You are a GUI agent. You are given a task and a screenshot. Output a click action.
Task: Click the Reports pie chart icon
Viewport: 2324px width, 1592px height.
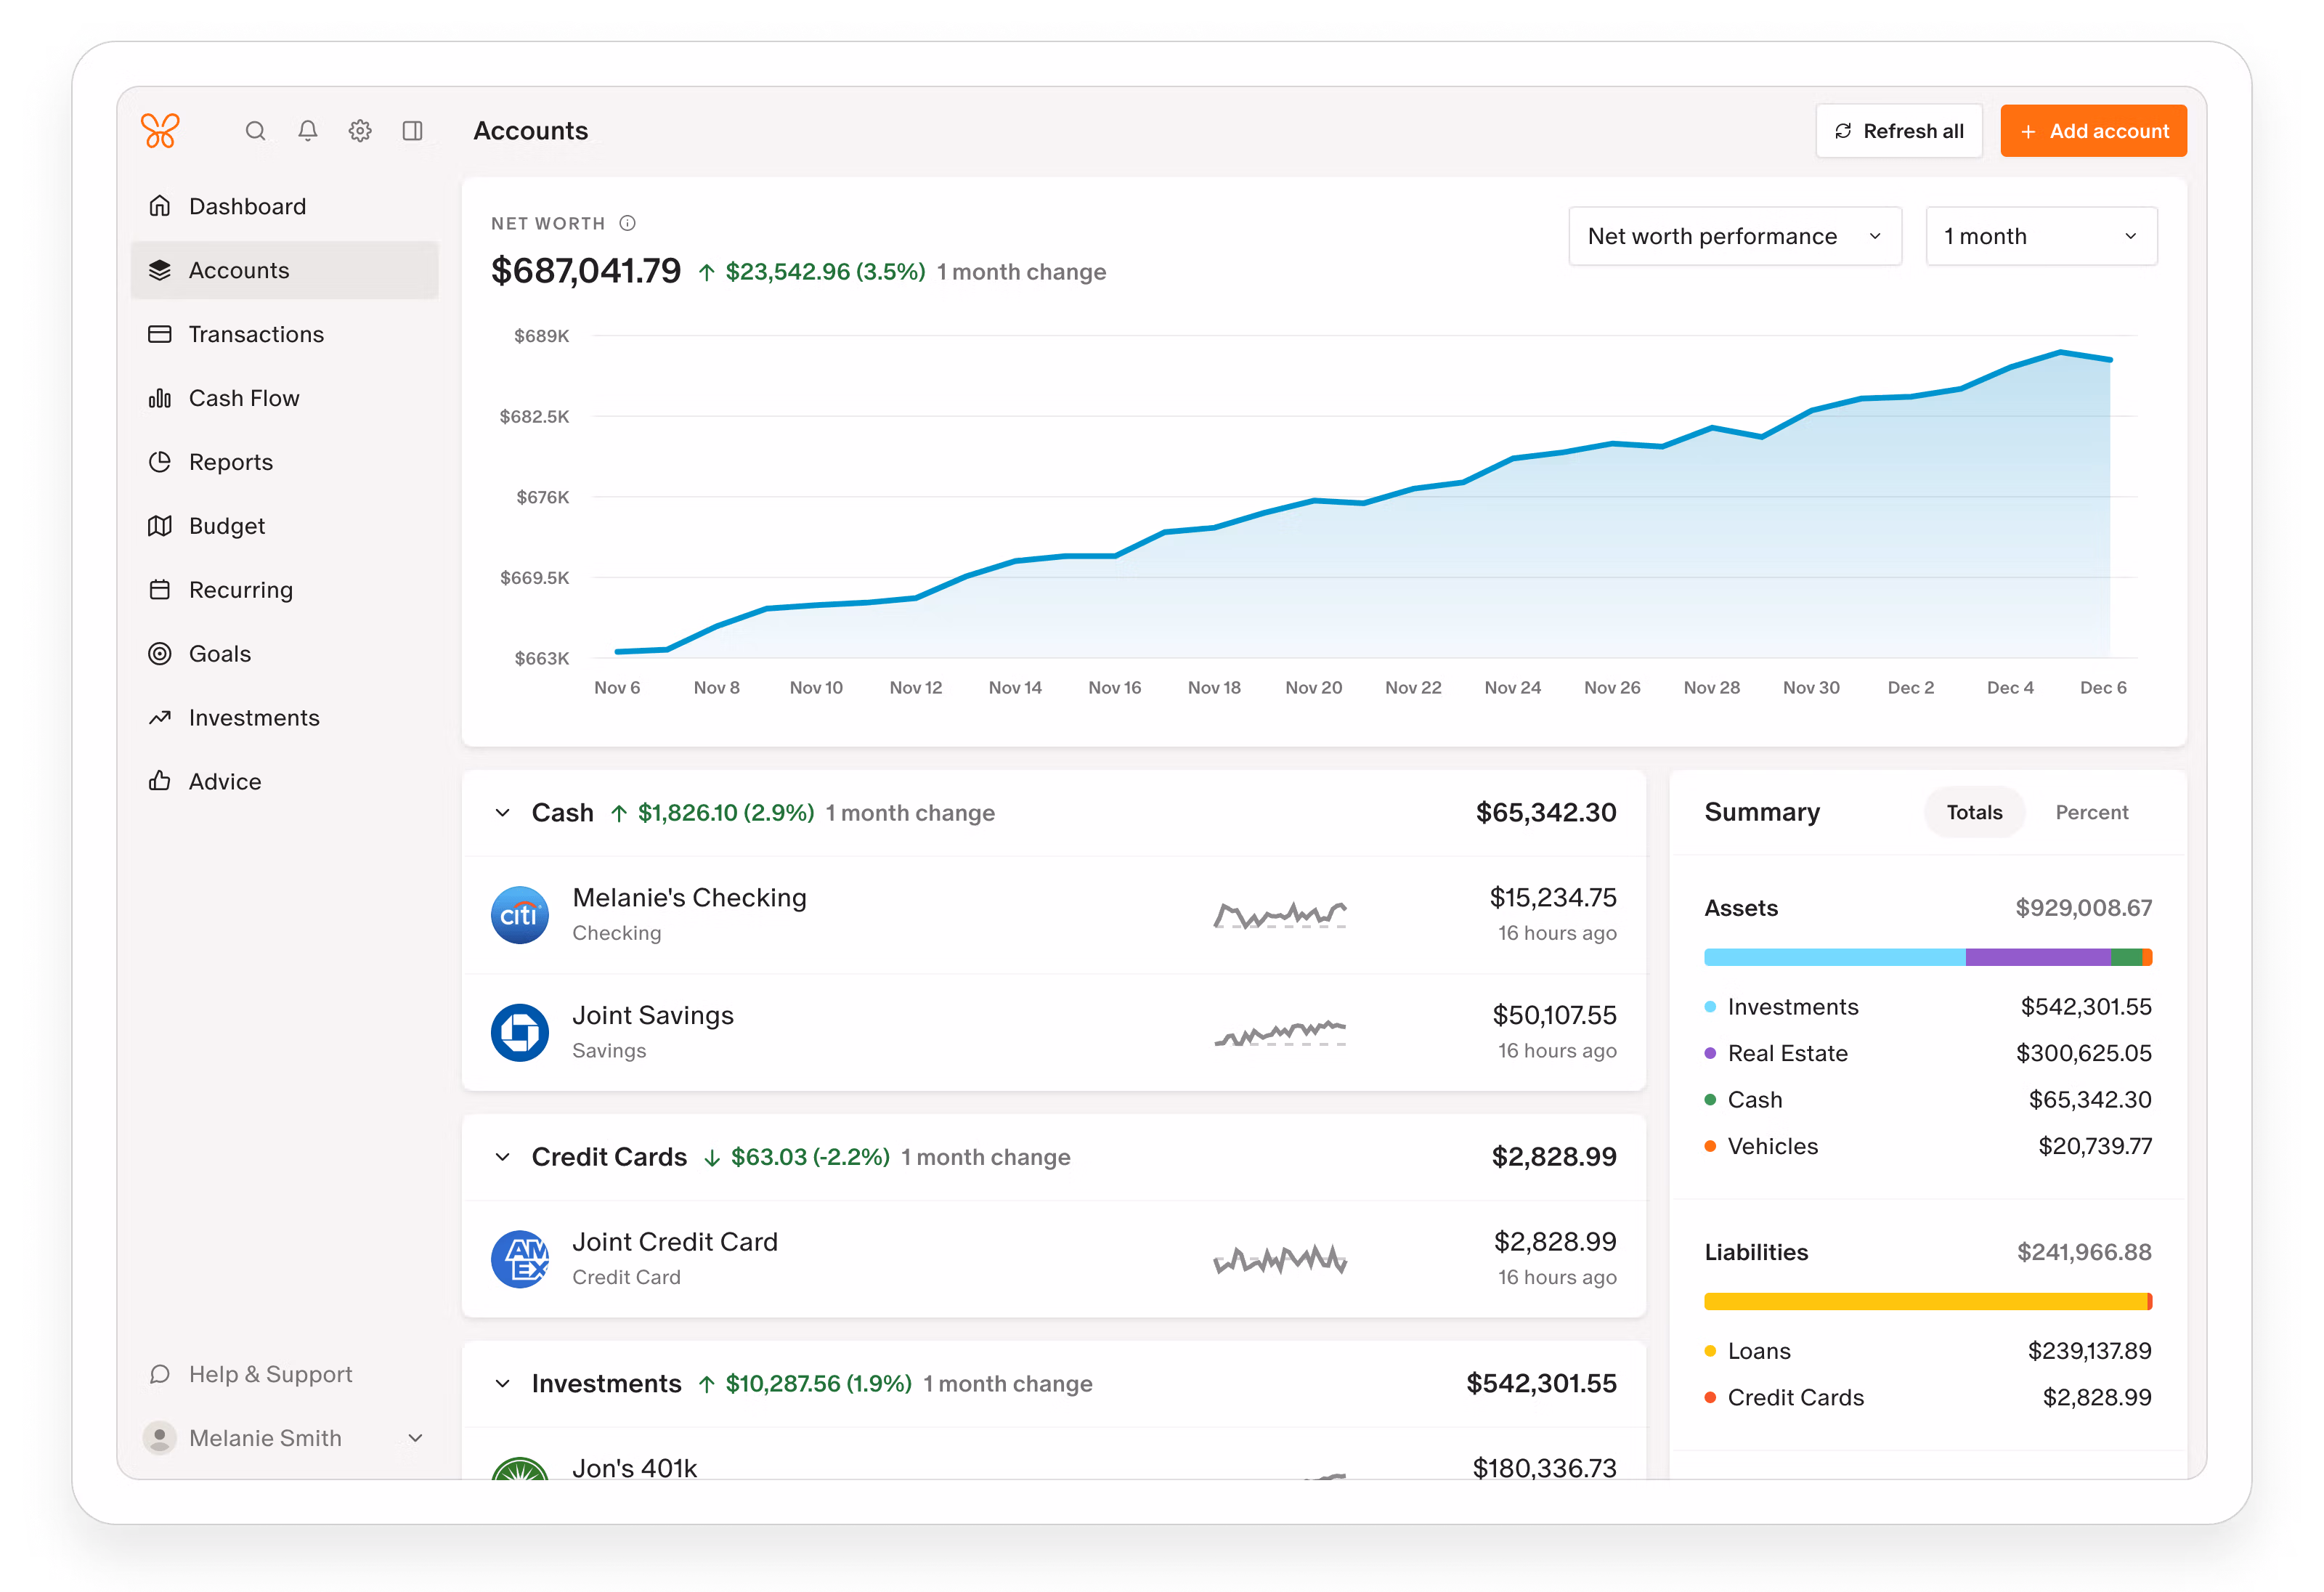(161, 461)
